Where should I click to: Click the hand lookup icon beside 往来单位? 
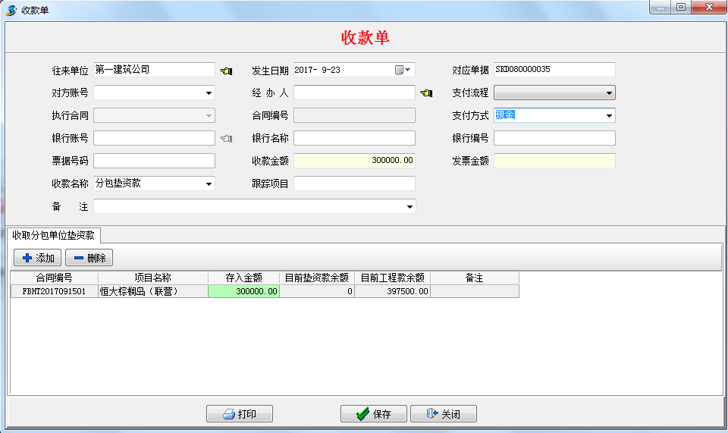point(226,71)
